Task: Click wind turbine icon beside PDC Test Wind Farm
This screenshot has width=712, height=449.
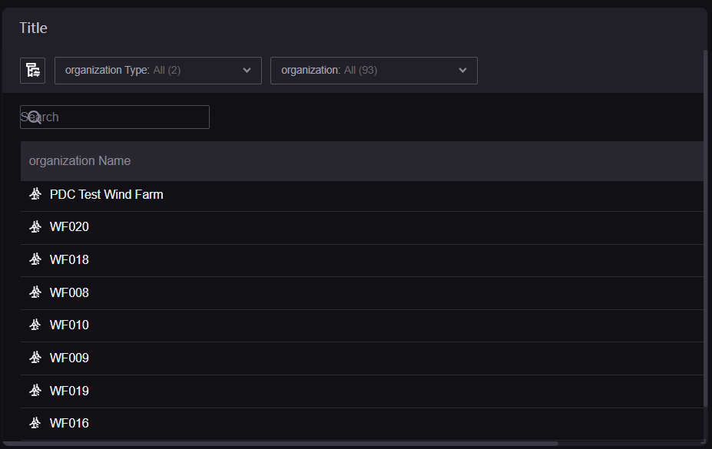Action: tap(35, 194)
